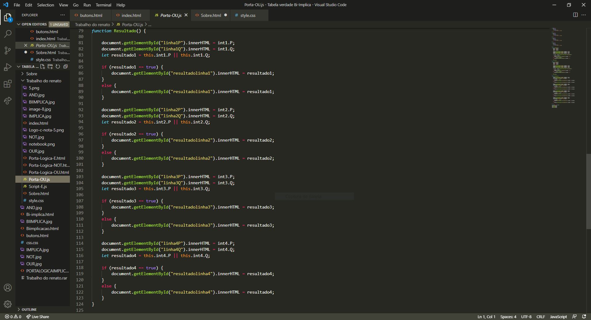Open the Source Control view icon
This screenshot has height=320, width=591.
click(x=8, y=50)
